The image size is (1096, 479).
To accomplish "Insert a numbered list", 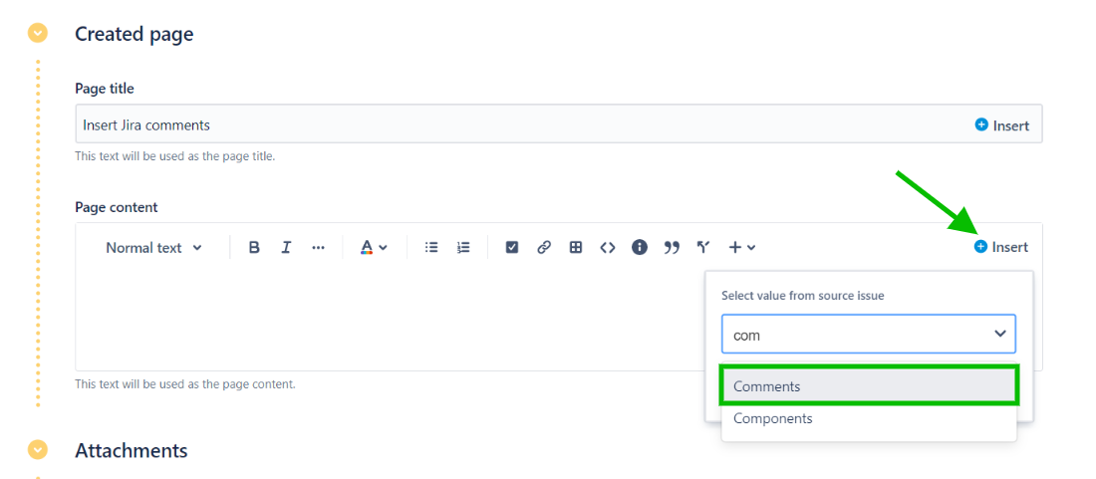I will 463,248.
